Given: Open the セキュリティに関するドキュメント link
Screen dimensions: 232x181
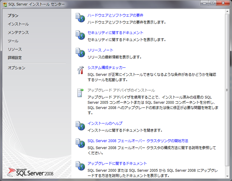Looking at the screenshot, I should tap(115, 33).
